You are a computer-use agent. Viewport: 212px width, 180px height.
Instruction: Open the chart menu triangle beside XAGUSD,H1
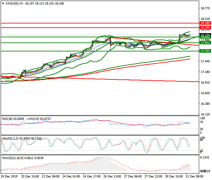pos(3,4)
